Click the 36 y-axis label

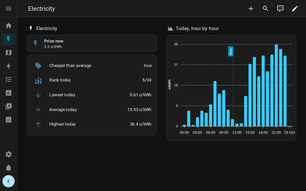(176, 44)
